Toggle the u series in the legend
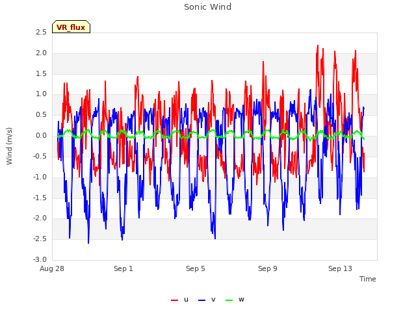Viewport: 416px width, 312px height. pyautogui.click(x=180, y=300)
